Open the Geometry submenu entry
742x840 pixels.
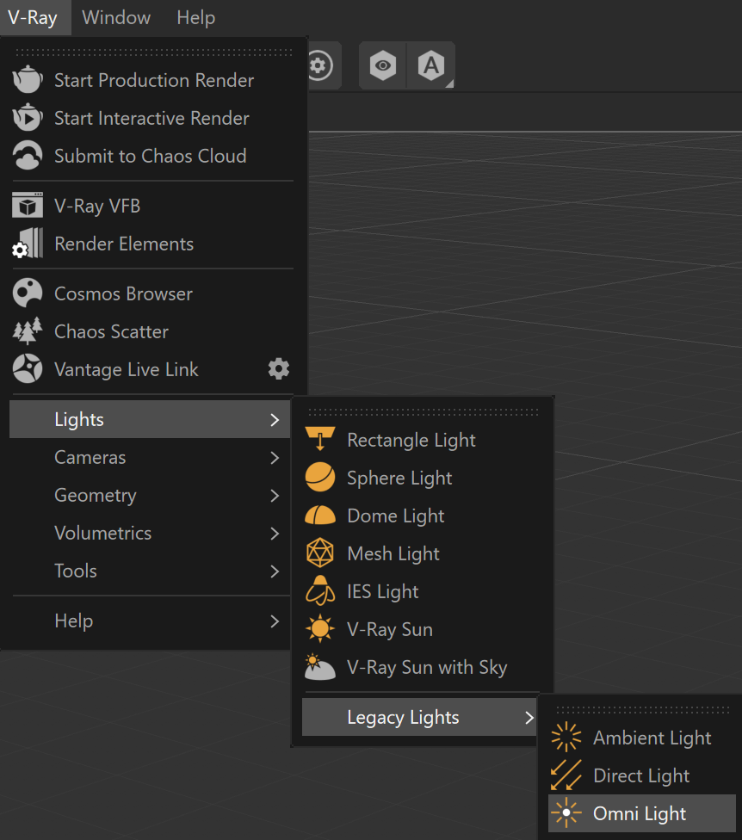(x=150, y=496)
